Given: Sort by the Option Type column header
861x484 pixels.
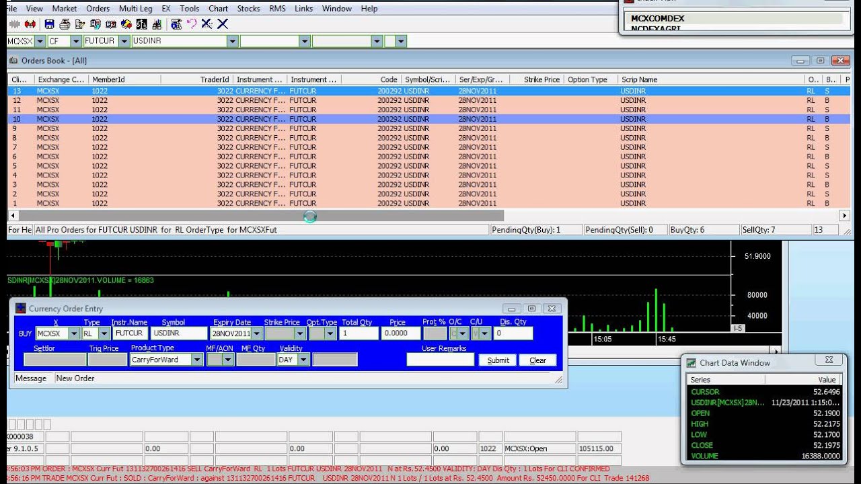Looking at the screenshot, I should click(591, 79).
